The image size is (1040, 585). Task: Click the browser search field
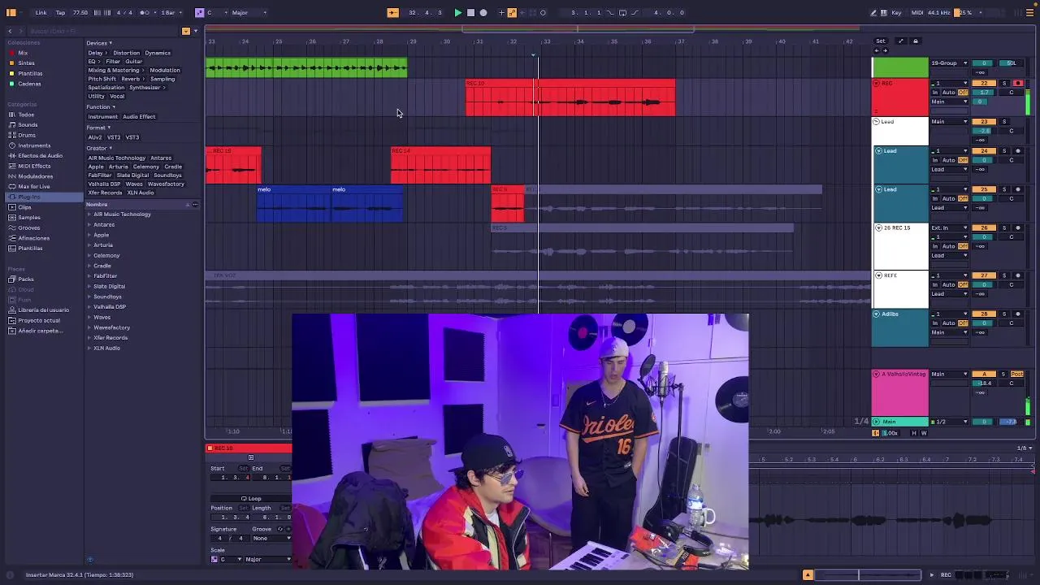point(102,31)
